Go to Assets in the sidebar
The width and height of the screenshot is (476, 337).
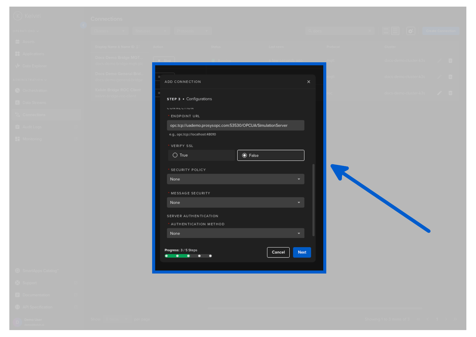28,42
